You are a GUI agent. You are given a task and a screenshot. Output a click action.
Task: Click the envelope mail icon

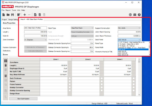pos(135,15)
